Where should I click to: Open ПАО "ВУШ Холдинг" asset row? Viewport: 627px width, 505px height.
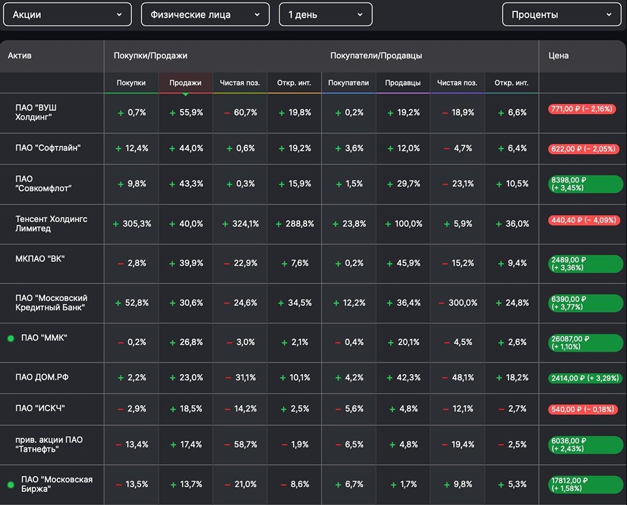[36, 112]
